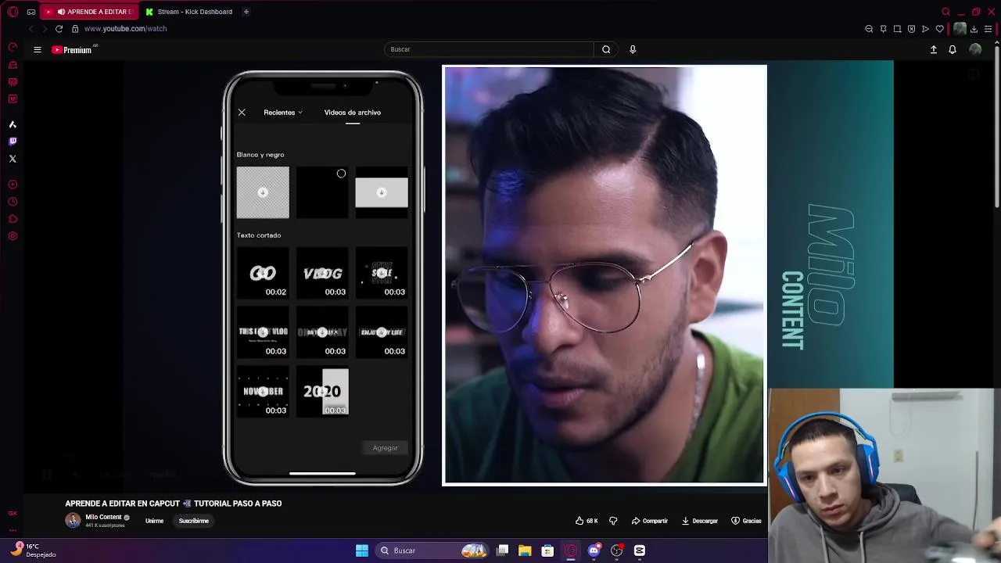1001x563 pixels.
Task: Open YouTube create upload icon
Action: [933, 49]
